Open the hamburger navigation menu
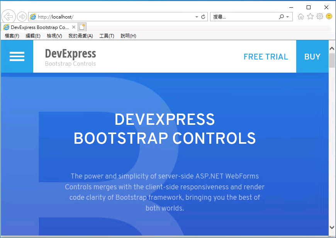The width and height of the screenshot is (336, 238). pyautogui.click(x=17, y=56)
